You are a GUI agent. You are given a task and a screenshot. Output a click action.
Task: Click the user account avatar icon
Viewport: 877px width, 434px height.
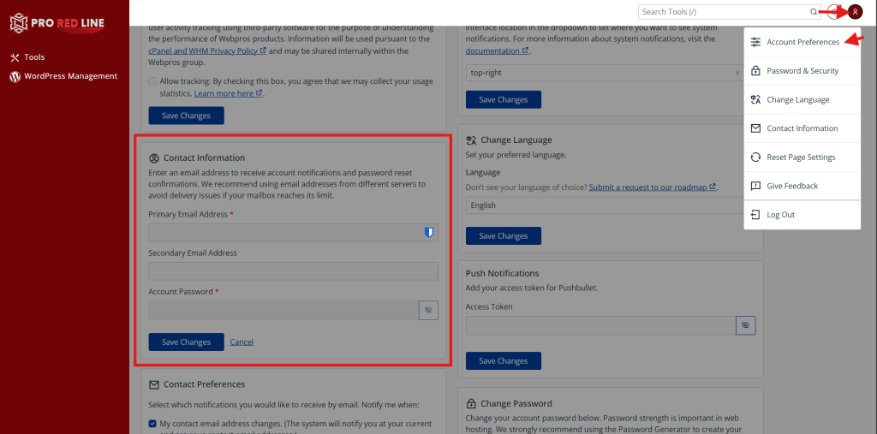(854, 12)
